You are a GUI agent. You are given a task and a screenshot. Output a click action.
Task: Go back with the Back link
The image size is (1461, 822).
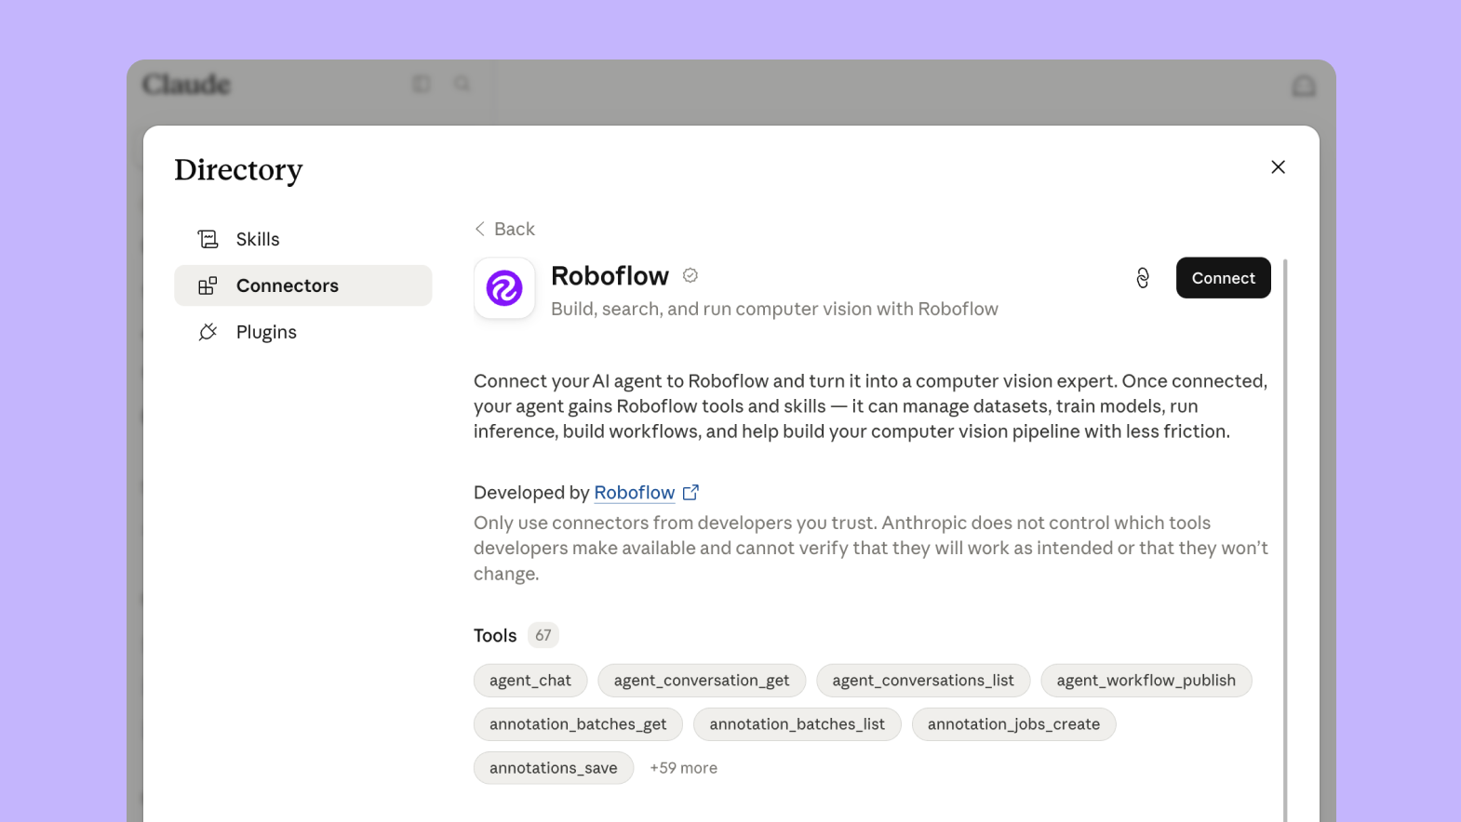(504, 229)
